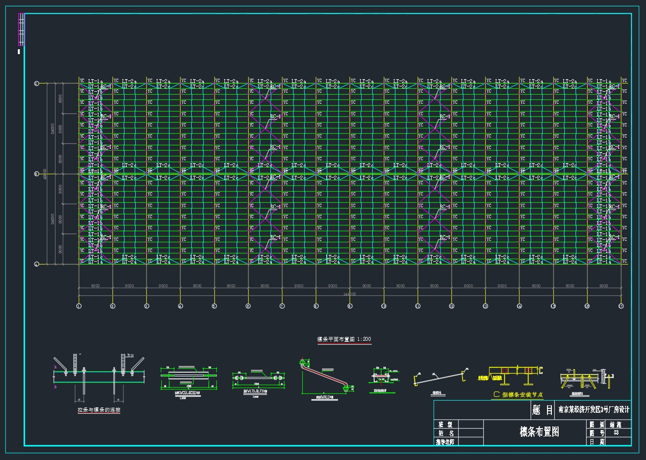Select the small magenta block in top-left corner
Screen dimensions: 646x460
21,29
